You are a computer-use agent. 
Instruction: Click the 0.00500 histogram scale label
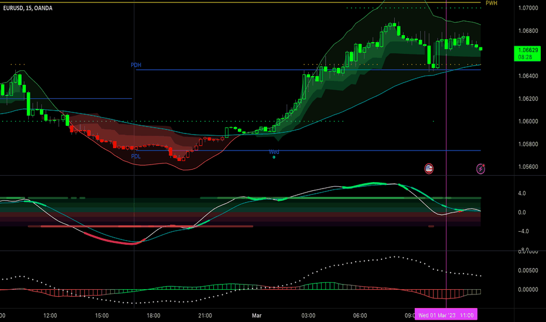point(528,270)
